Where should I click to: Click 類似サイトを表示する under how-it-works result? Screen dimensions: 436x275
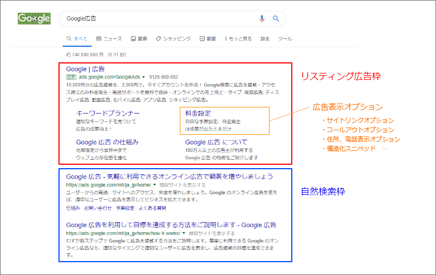212,233
